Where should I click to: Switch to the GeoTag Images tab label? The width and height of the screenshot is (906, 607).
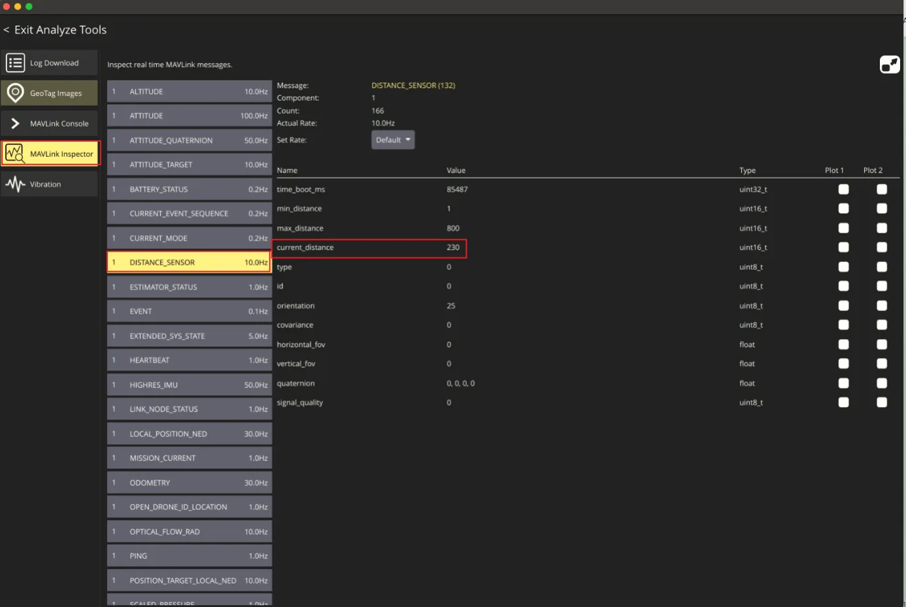tap(56, 93)
